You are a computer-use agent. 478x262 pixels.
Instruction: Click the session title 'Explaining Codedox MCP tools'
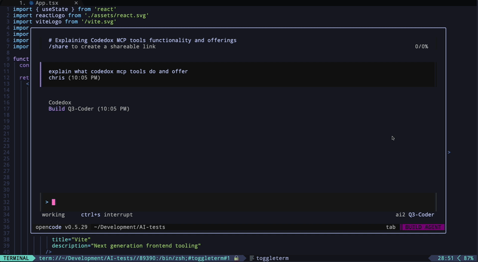tap(142, 40)
